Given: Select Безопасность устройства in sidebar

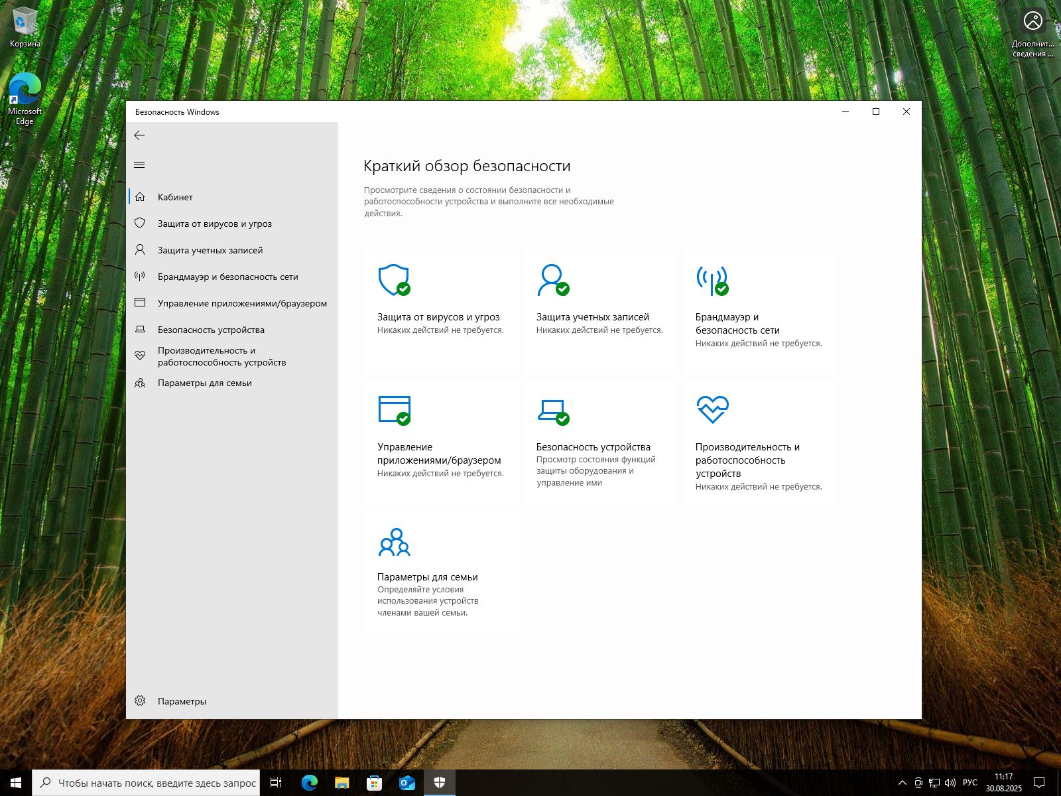Looking at the screenshot, I should pos(232,330).
